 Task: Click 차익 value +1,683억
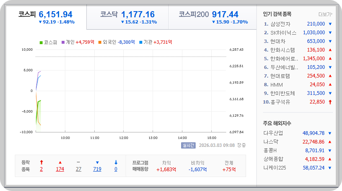tap(166, 170)
